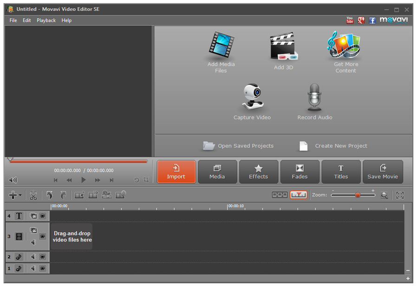This screenshot has width=418, height=288.
Task: Select the video track 3 filmstrip icon
Action: [x=19, y=236]
